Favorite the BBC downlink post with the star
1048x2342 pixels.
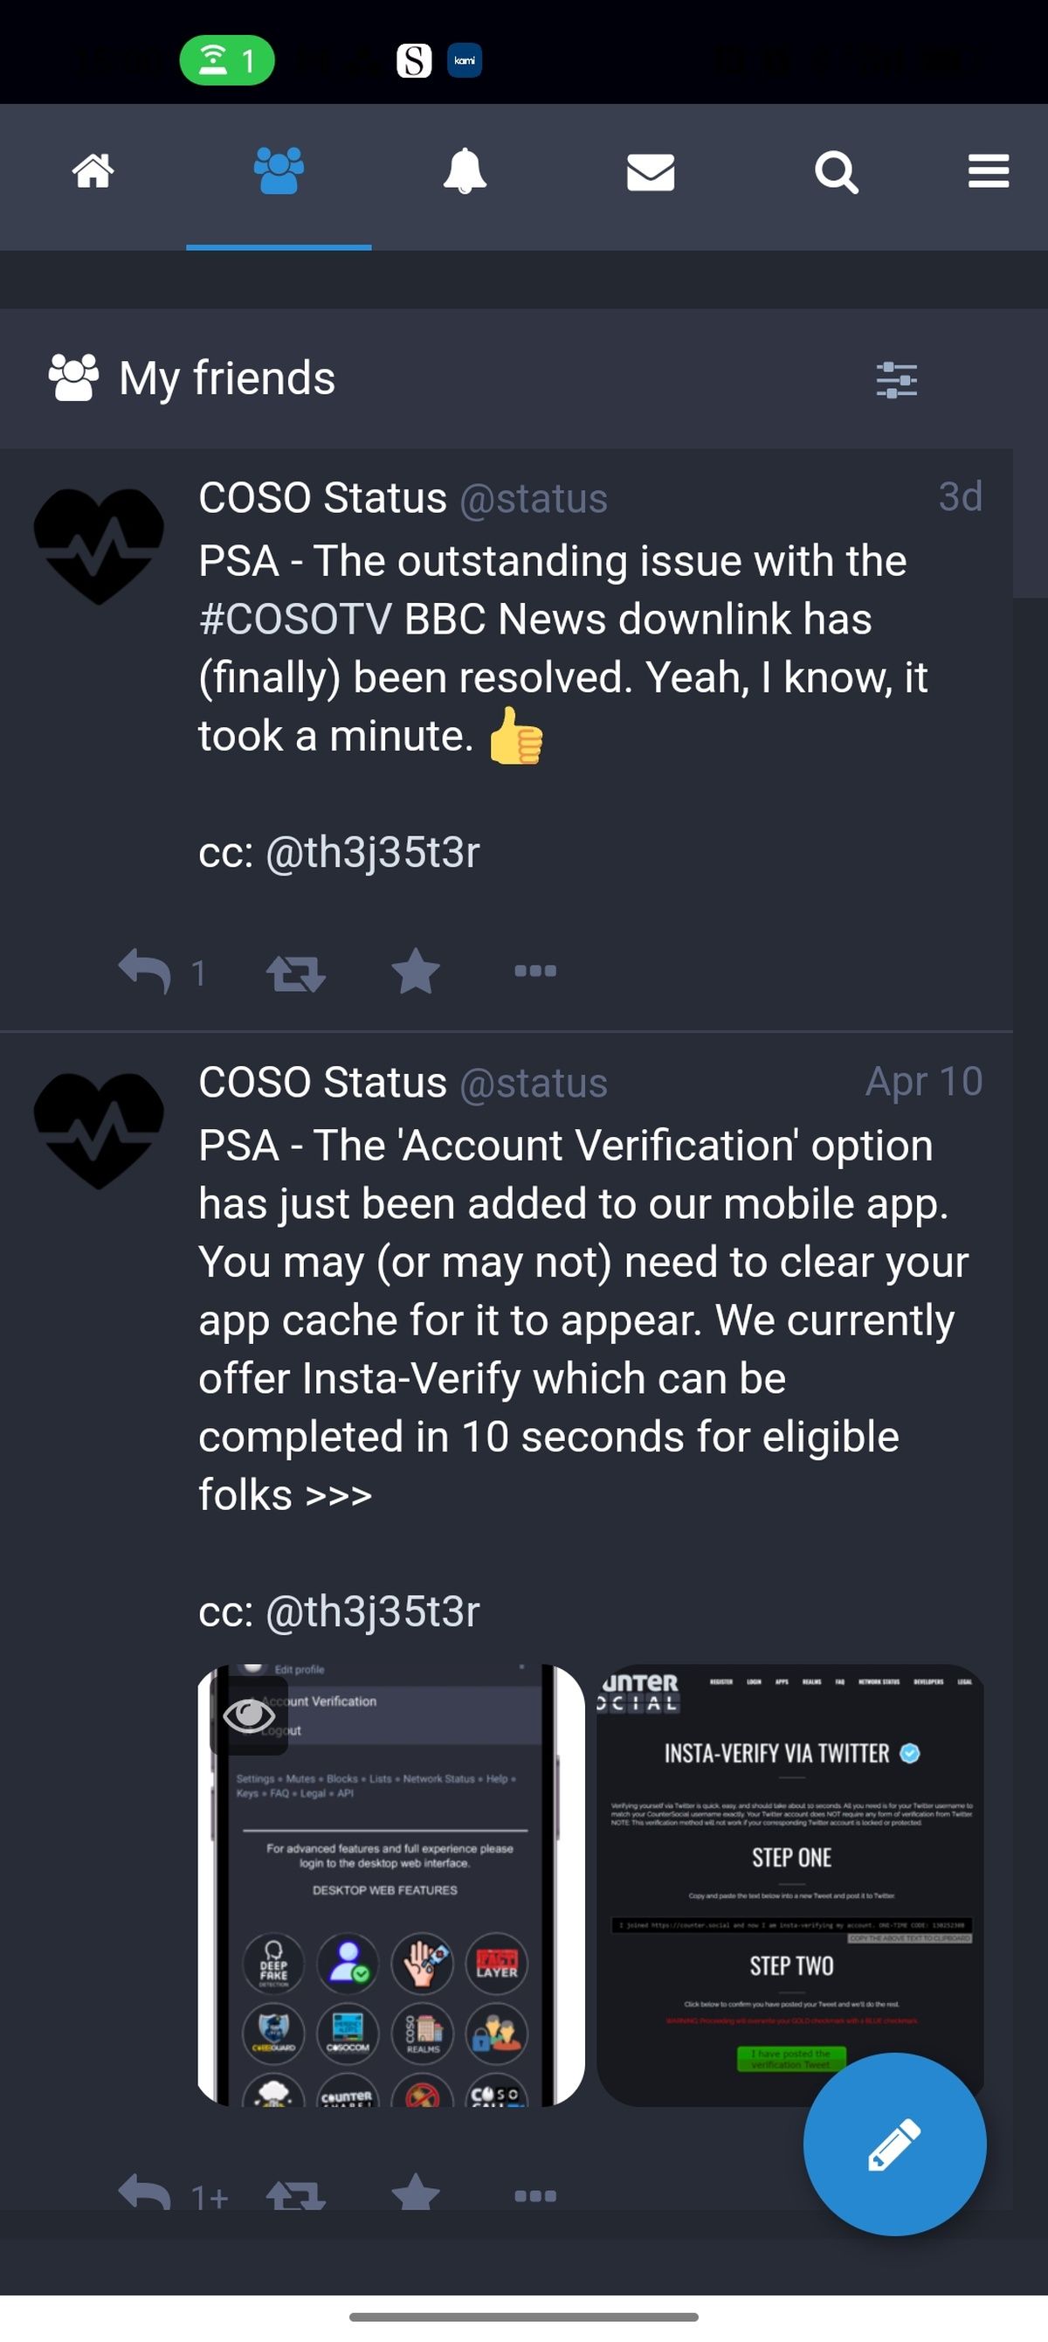point(417,969)
